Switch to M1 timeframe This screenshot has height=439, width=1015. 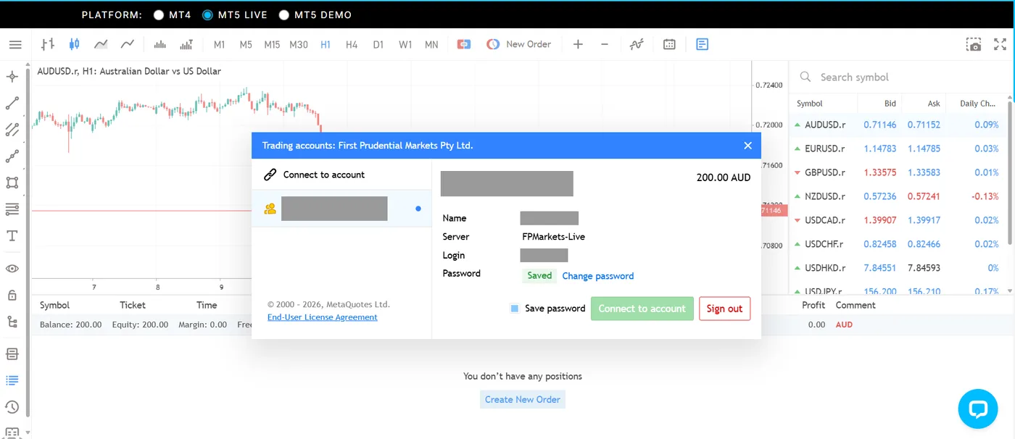(x=219, y=44)
